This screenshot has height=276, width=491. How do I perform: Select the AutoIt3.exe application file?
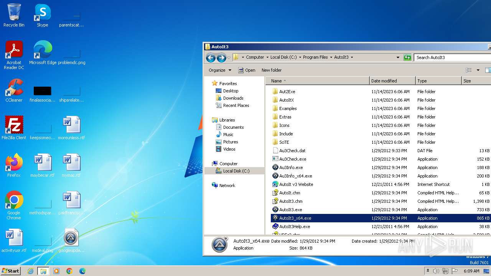pyautogui.click(x=290, y=210)
